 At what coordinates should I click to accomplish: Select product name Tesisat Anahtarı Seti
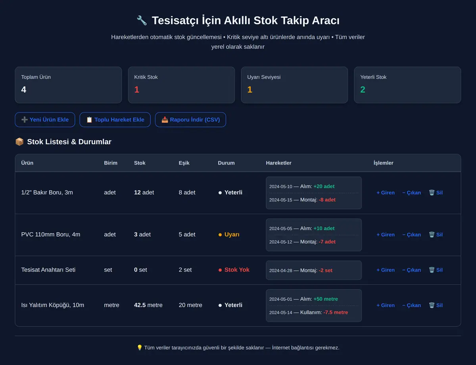point(48,270)
